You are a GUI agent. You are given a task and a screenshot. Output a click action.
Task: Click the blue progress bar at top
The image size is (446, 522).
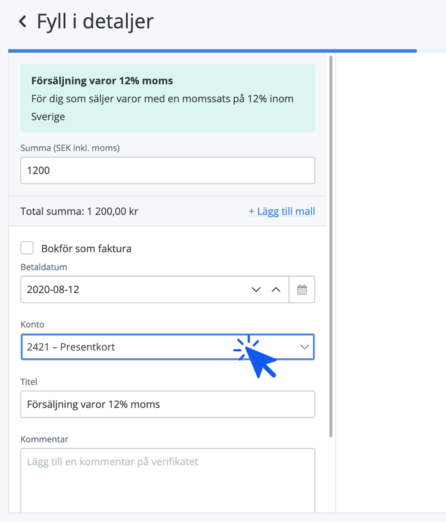(x=213, y=50)
